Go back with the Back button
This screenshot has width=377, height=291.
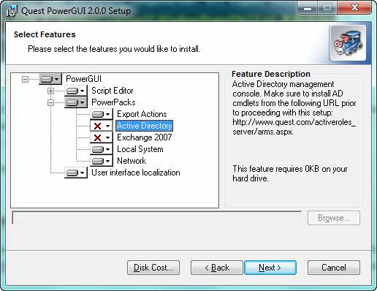(217, 268)
